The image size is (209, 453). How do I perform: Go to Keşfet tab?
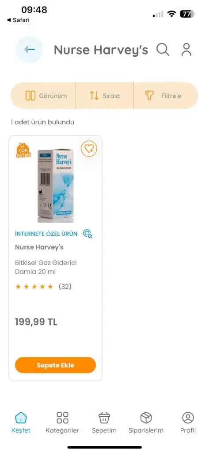[x=21, y=422]
